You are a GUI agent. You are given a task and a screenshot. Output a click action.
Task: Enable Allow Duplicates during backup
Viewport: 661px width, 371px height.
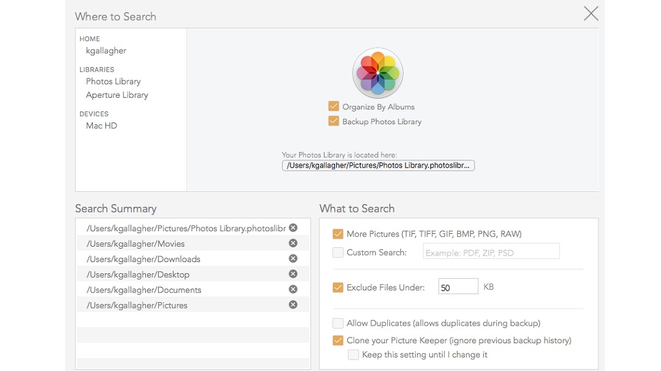[x=338, y=323]
